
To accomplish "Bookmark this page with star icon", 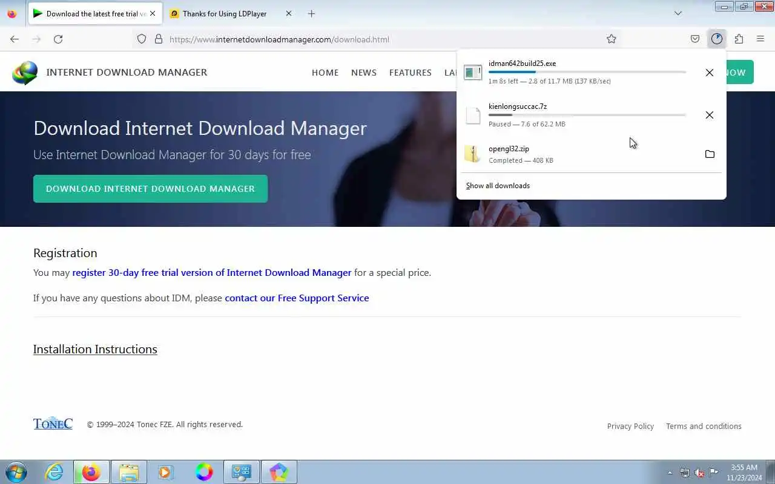I will [612, 39].
